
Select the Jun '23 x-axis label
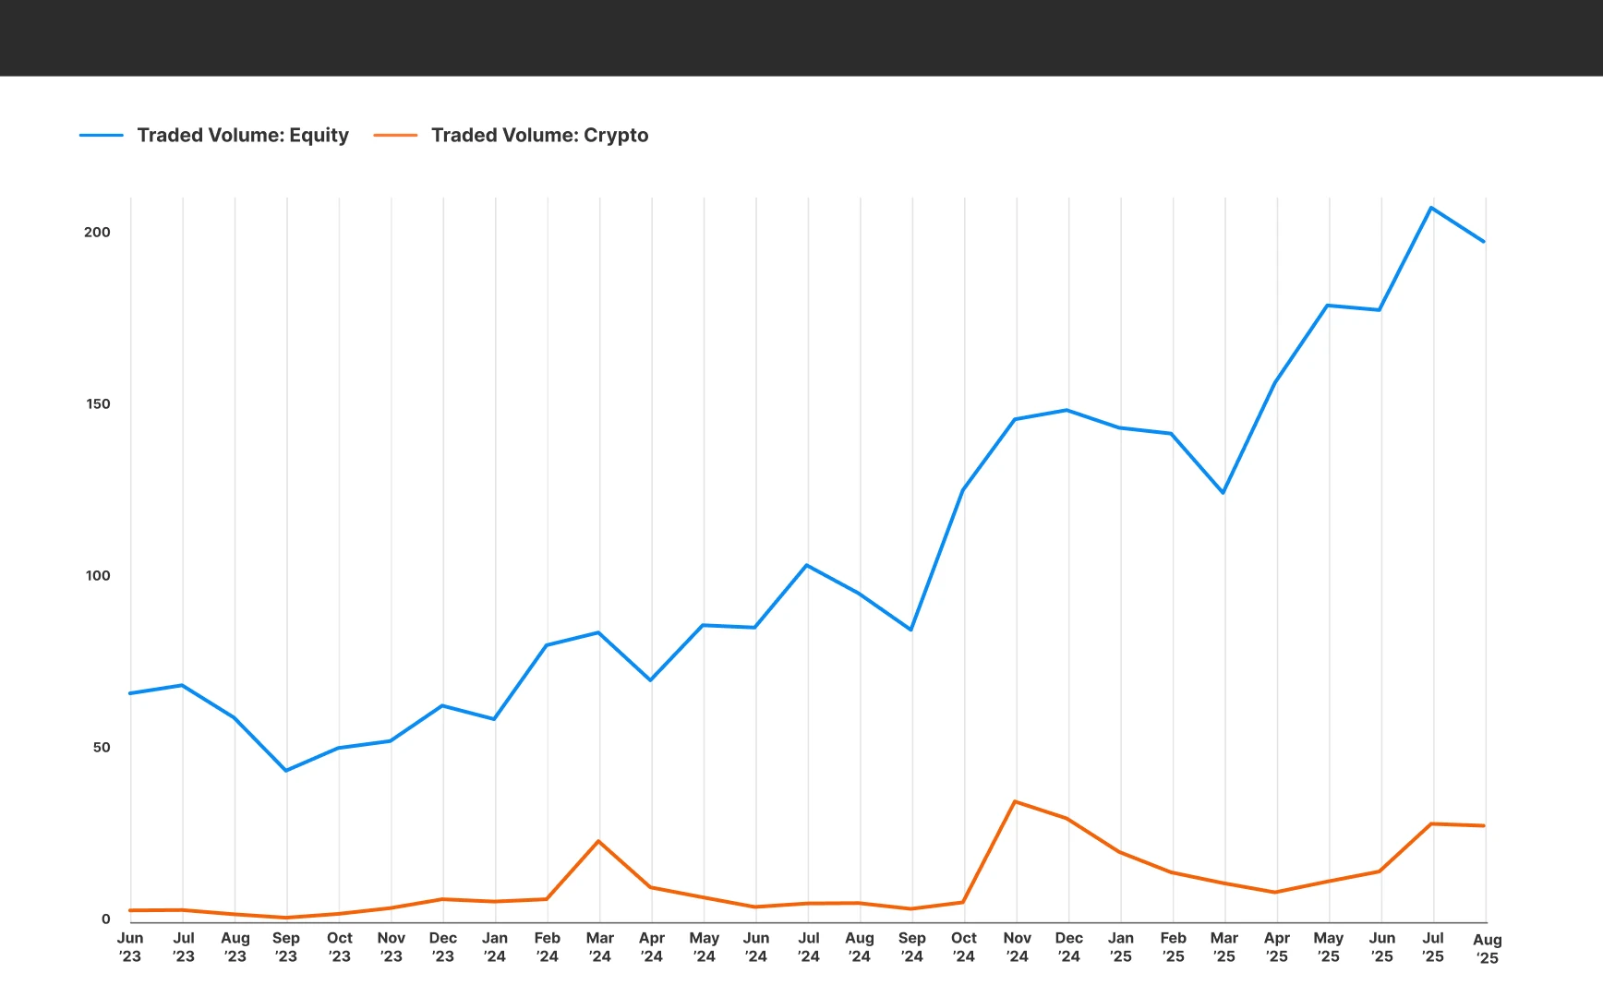pos(130,947)
